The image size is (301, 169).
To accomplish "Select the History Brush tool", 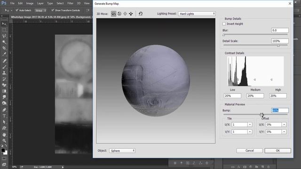I will (x=4, y=79).
